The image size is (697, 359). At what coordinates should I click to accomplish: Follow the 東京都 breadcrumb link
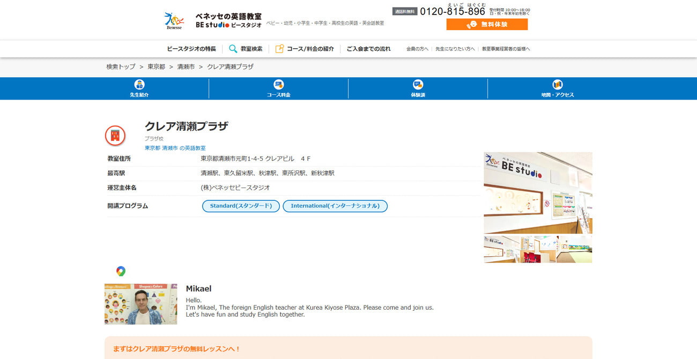[157, 66]
